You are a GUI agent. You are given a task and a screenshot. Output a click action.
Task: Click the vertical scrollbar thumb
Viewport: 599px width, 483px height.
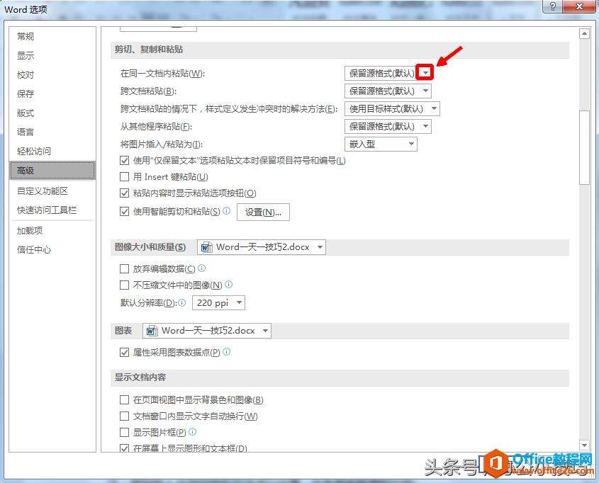pyautogui.click(x=584, y=148)
